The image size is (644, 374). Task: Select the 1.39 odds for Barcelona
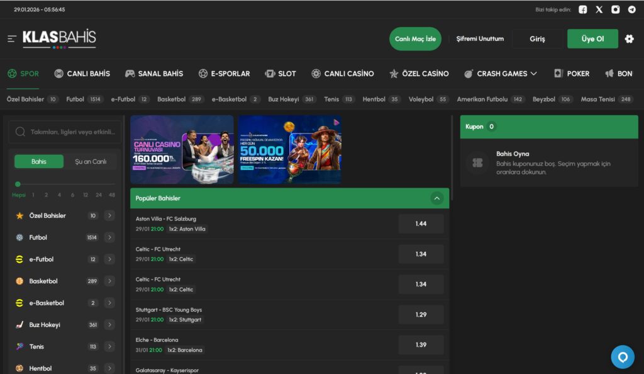(x=421, y=345)
